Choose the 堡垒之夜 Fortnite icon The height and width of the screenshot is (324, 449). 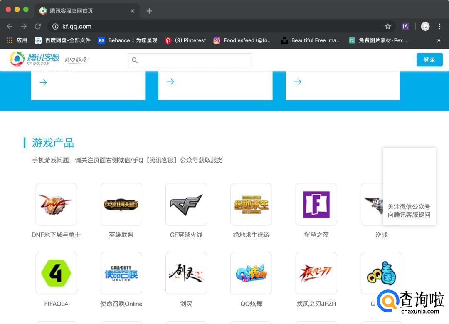point(316,204)
